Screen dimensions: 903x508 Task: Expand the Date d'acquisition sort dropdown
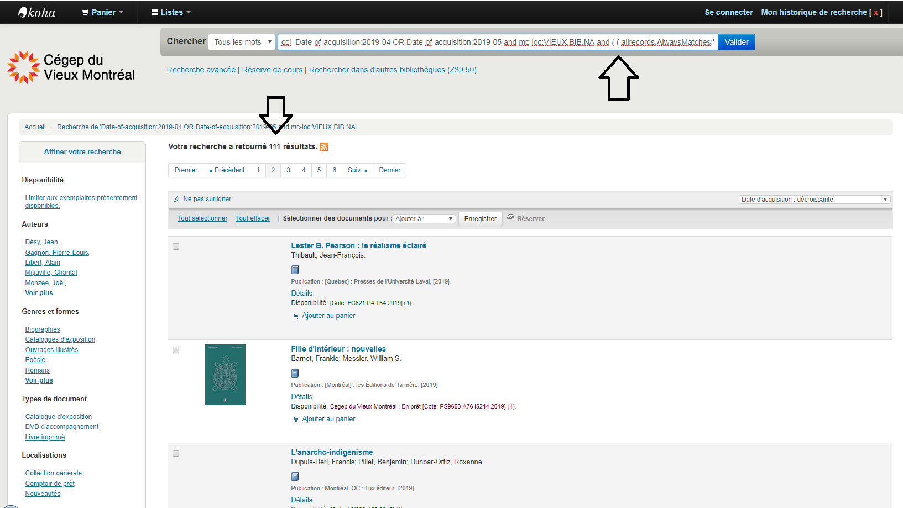814,200
